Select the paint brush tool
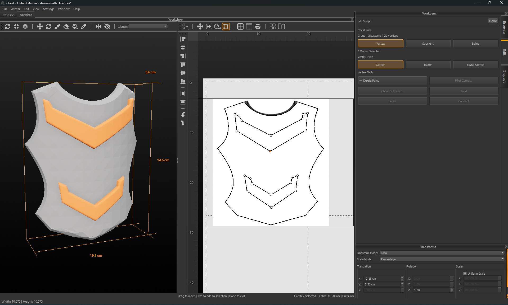This screenshot has height=305, width=508. click(57, 26)
